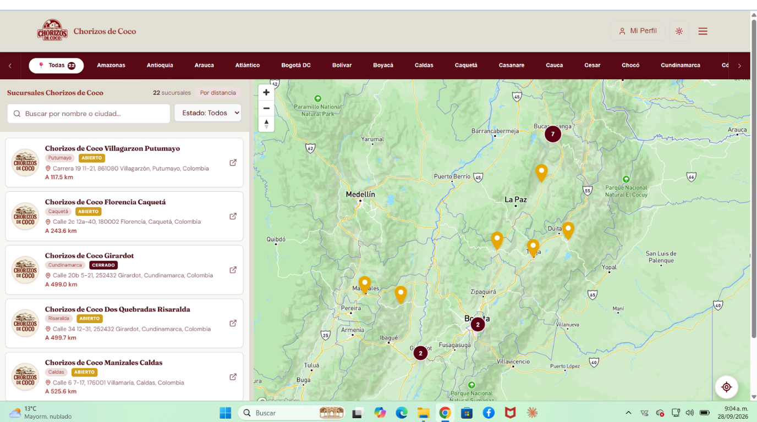Click the Chorizos de Coco header logo
Screen dimensions: 757x422
click(x=52, y=31)
